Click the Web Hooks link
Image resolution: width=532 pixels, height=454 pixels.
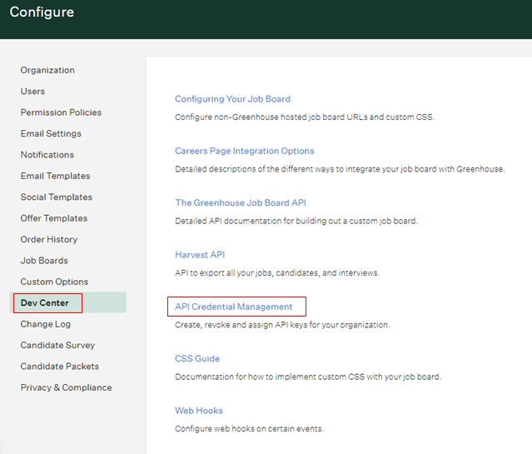[199, 411]
